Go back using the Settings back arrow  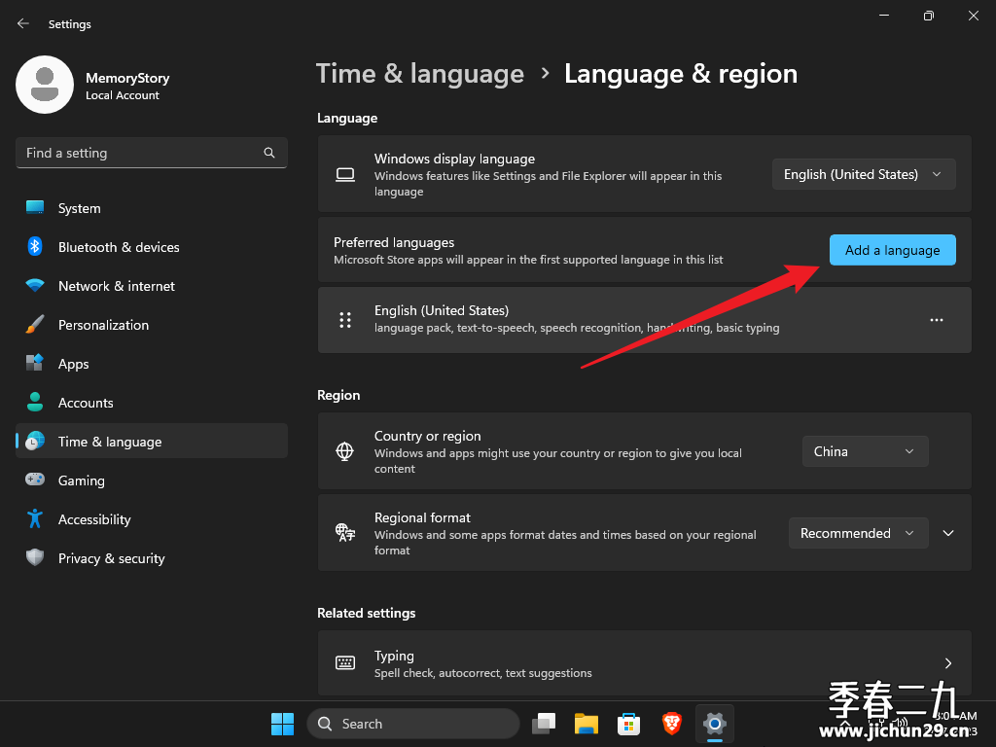pyautogui.click(x=23, y=23)
